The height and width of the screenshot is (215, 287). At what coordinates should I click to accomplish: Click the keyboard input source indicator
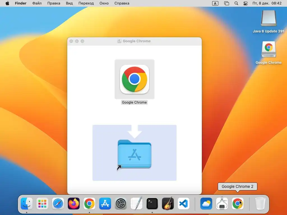point(215,3)
